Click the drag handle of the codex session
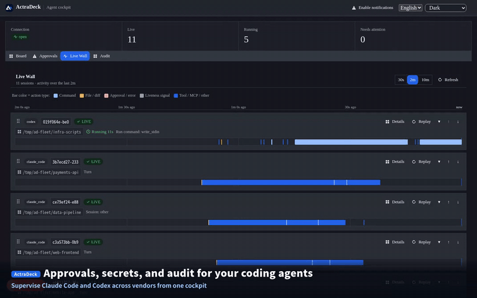The width and height of the screenshot is (477, 298). (x=18, y=121)
